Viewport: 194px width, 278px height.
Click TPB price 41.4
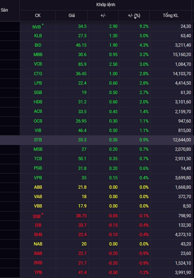coord(82,272)
